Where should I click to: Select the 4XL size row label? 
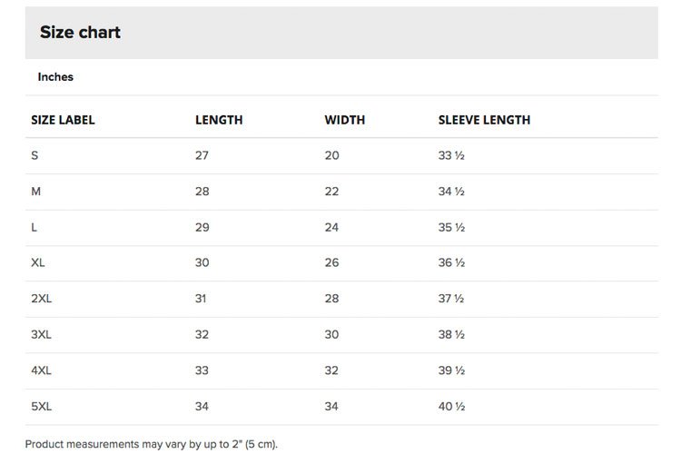tap(41, 370)
